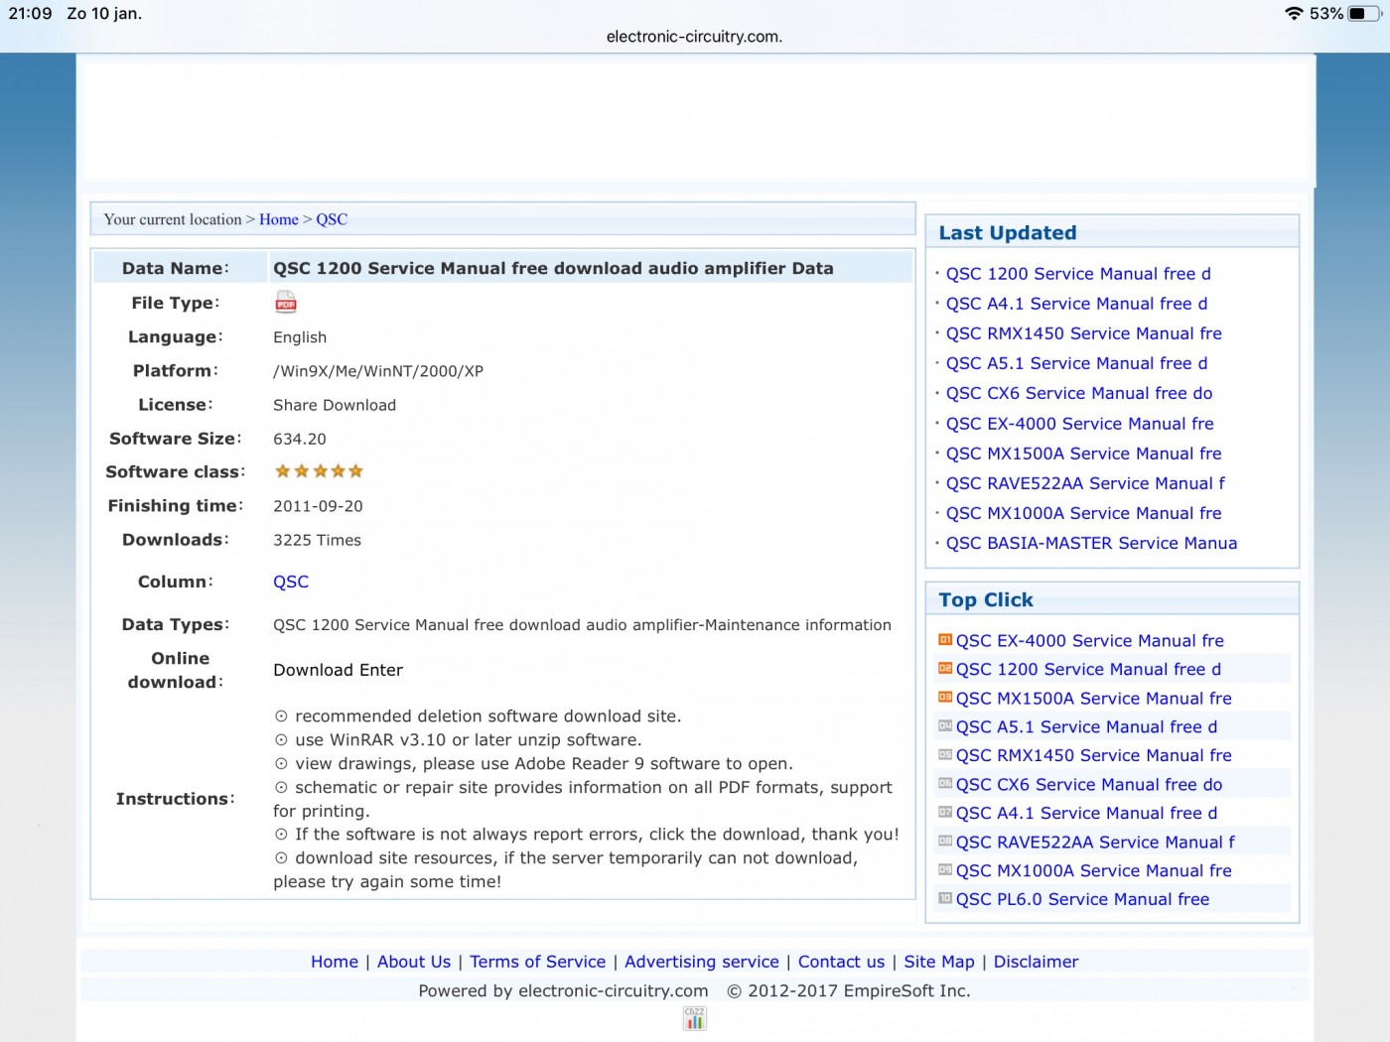Click the 3225 Times downloads value
The image size is (1390, 1042).
pyautogui.click(x=317, y=540)
